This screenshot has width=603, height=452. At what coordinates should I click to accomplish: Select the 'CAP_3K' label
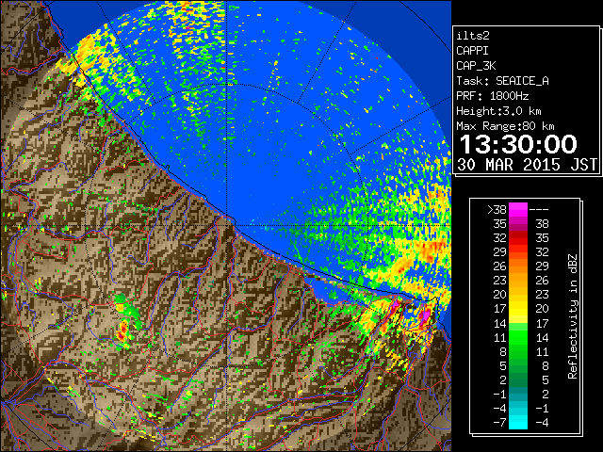476,66
